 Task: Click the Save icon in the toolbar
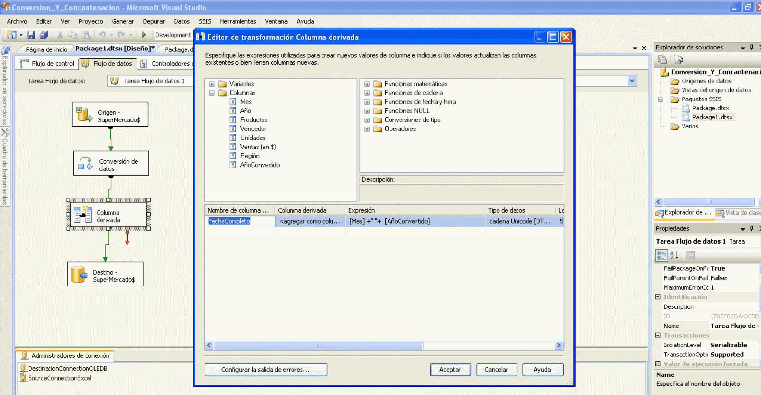tap(31, 35)
